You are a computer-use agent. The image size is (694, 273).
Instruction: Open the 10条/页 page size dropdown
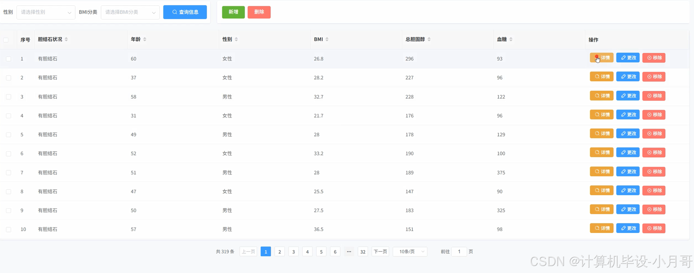(410, 252)
